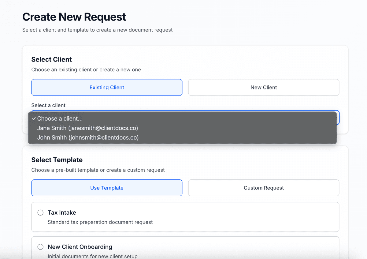Viewport: 367px width, 259px height.
Task: Select the Use Template option
Action: point(107,188)
